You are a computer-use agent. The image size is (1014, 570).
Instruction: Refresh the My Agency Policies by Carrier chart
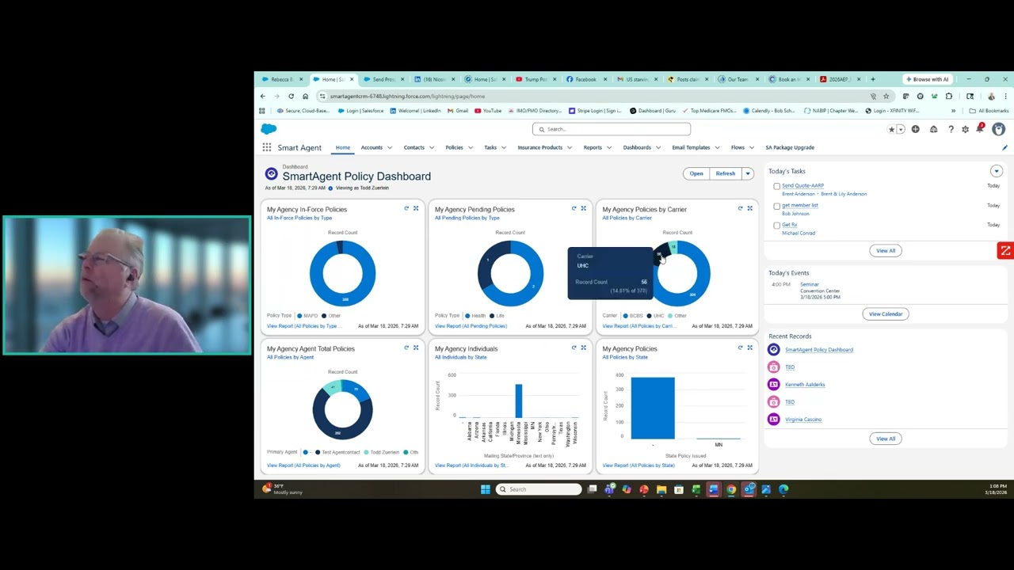pyautogui.click(x=741, y=209)
